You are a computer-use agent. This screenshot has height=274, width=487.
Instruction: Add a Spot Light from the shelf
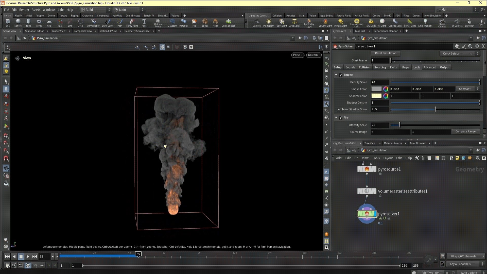(282, 22)
